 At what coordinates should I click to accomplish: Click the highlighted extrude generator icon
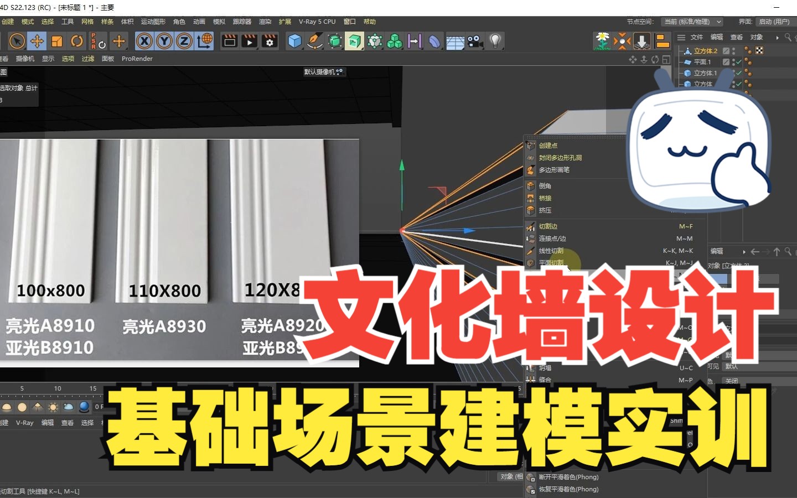(354, 41)
